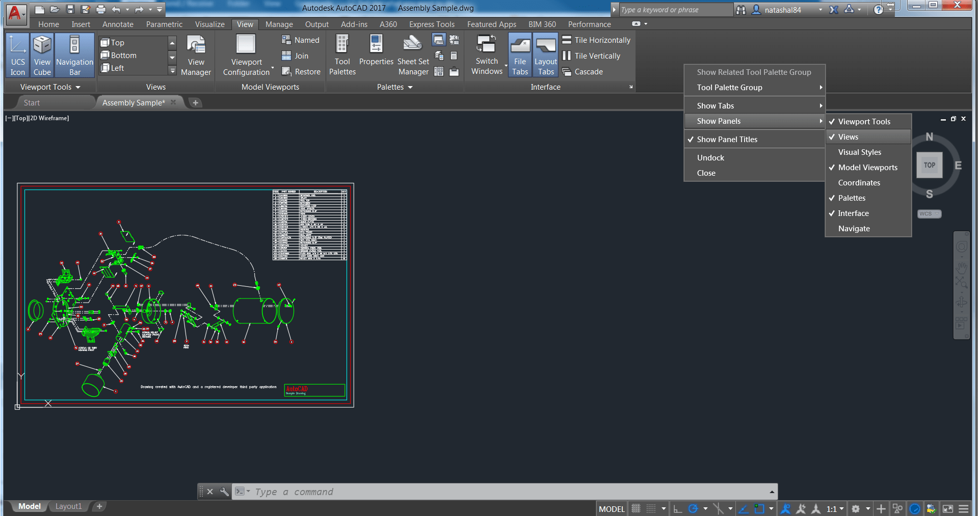The width and height of the screenshot is (978, 516).
Task: Open the Express Tools ribbon tab
Action: pyautogui.click(x=432, y=24)
